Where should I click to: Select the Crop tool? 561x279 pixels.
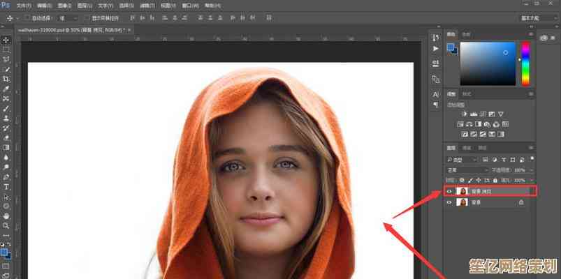(x=6, y=80)
